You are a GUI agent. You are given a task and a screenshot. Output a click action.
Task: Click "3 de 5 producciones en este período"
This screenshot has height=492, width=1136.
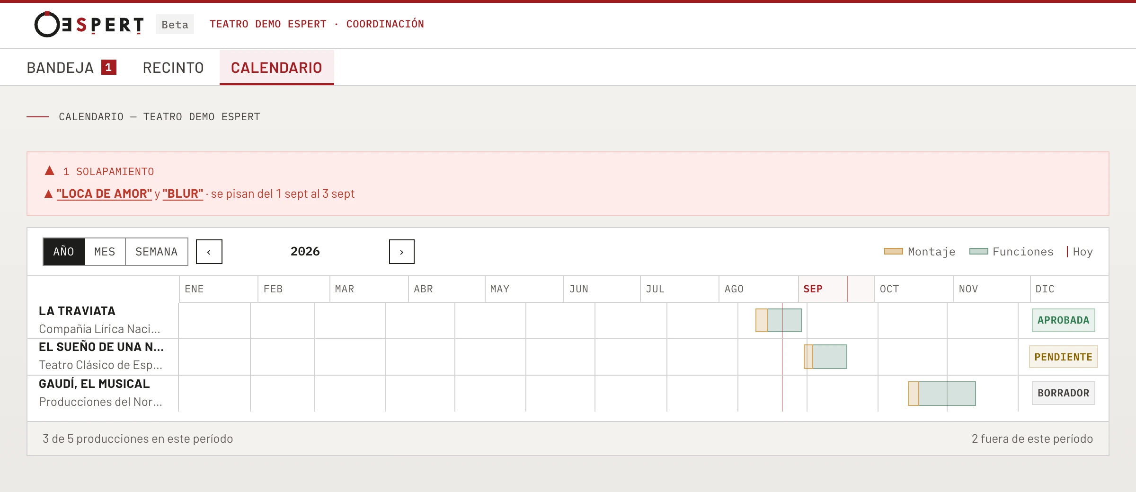click(138, 439)
